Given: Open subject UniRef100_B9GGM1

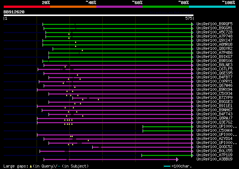Looking at the screenshot, I should [x=214, y=28].
